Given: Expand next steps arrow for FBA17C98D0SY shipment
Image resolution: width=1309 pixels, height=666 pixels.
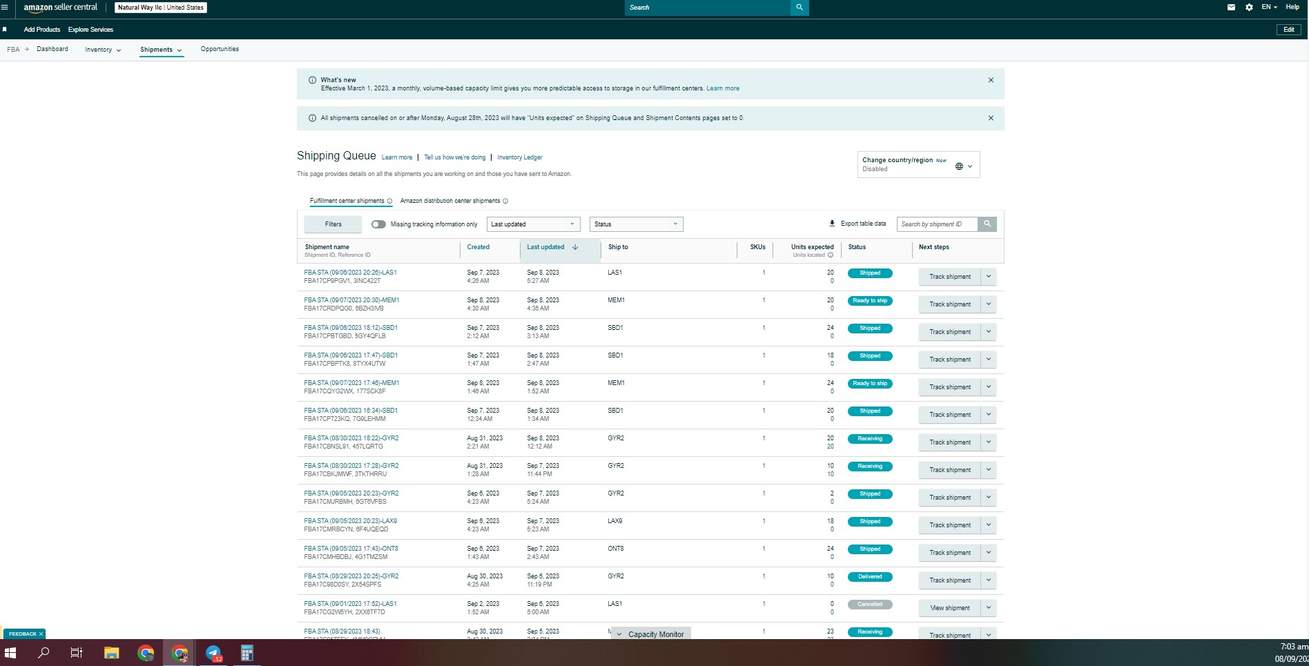Looking at the screenshot, I should point(989,580).
